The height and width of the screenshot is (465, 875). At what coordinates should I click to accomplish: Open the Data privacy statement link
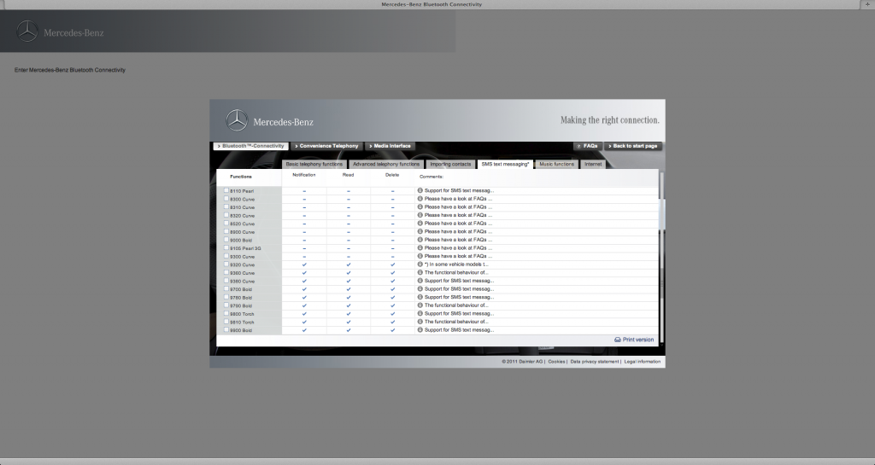point(595,362)
